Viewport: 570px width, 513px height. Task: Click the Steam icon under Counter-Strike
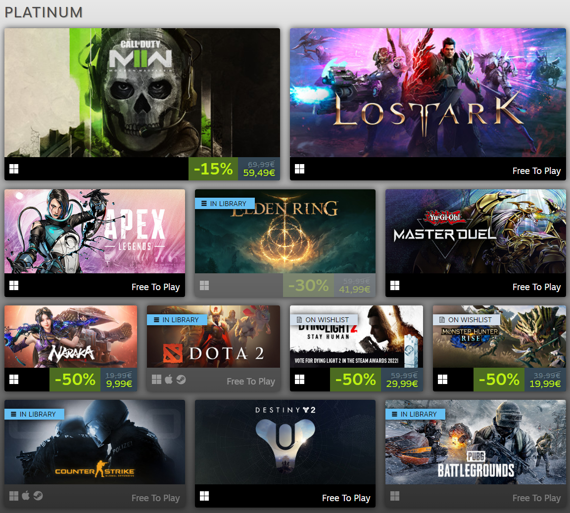38,496
